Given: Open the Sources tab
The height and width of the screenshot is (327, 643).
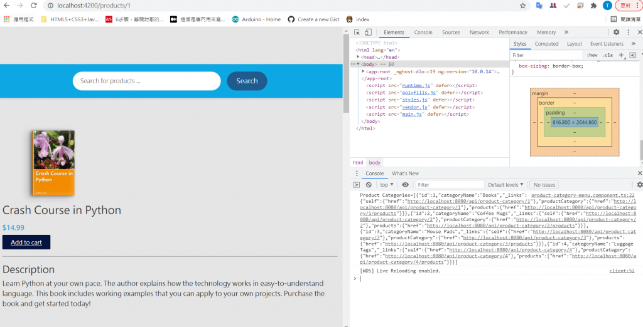Looking at the screenshot, I should point(451,33).
